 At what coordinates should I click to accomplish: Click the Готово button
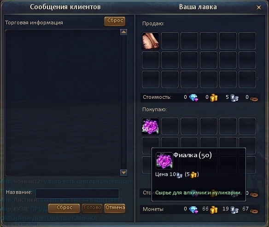tap(92, 208)
